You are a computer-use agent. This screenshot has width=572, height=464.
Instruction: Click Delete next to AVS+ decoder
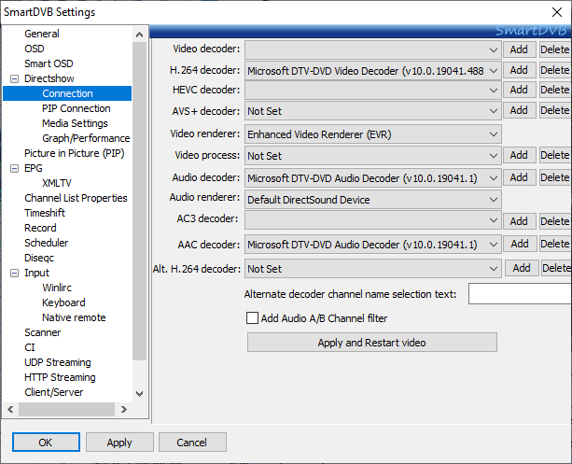click(555, 110)
